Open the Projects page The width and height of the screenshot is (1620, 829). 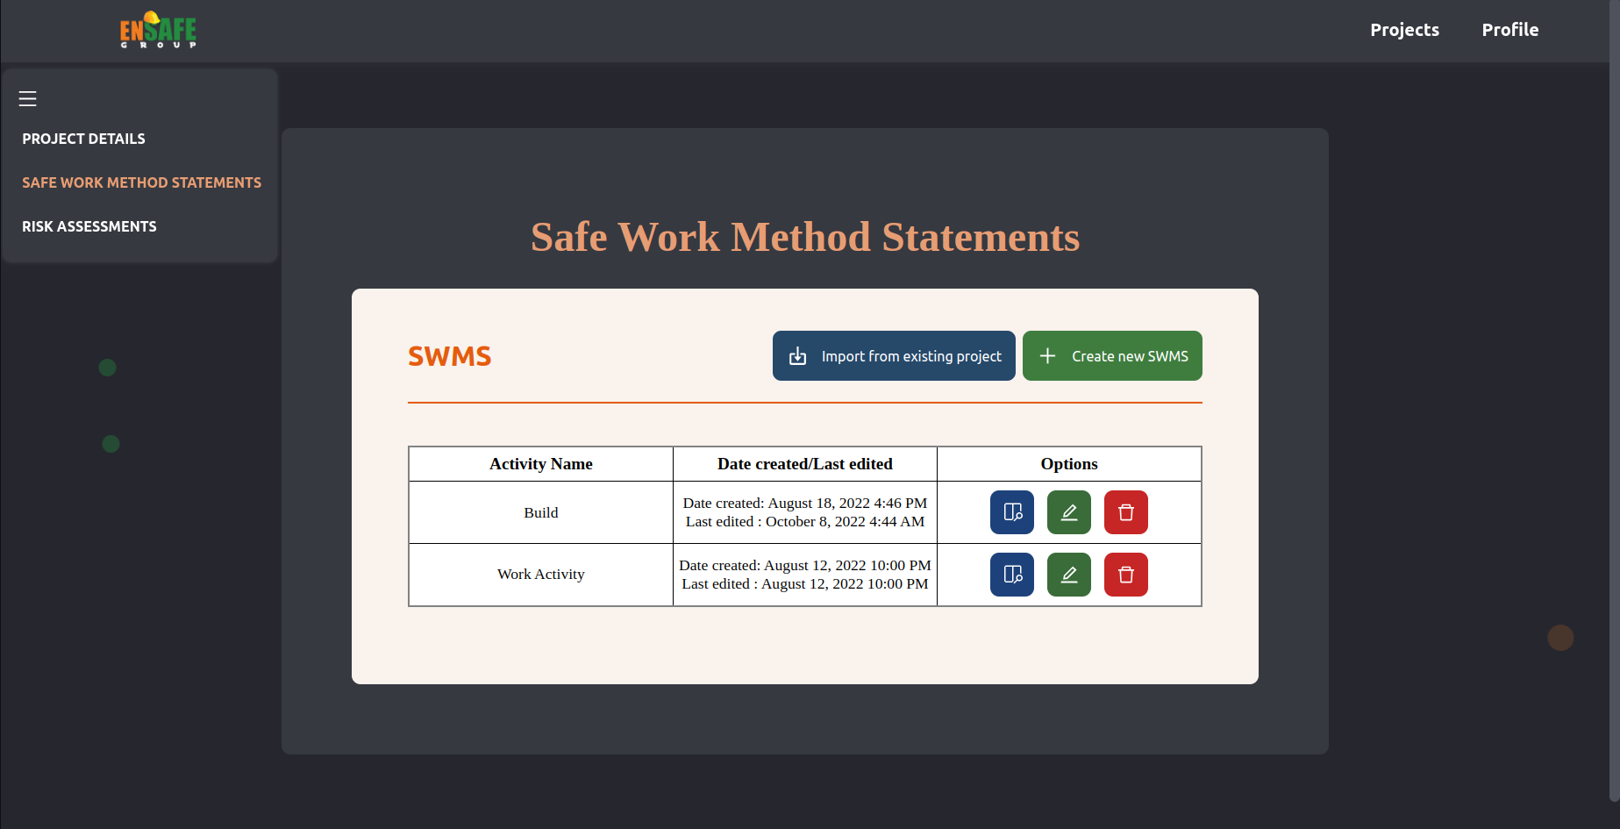point(1404,30)
